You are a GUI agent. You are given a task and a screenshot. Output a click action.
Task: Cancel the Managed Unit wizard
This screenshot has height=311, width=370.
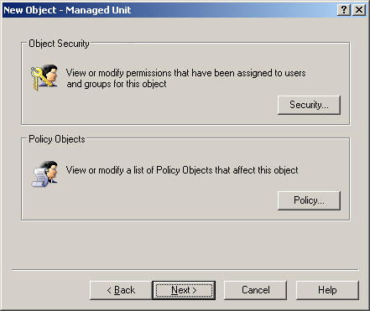point(255,290)
